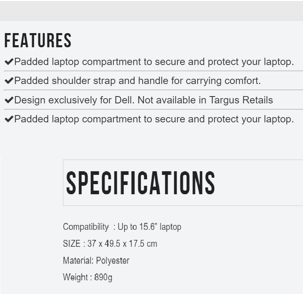Click the 37 x 49.5 x 17.5 cm dimensions
Image resolution: width=303 pixels, height=294 pixels.
(x=122, y=244)
